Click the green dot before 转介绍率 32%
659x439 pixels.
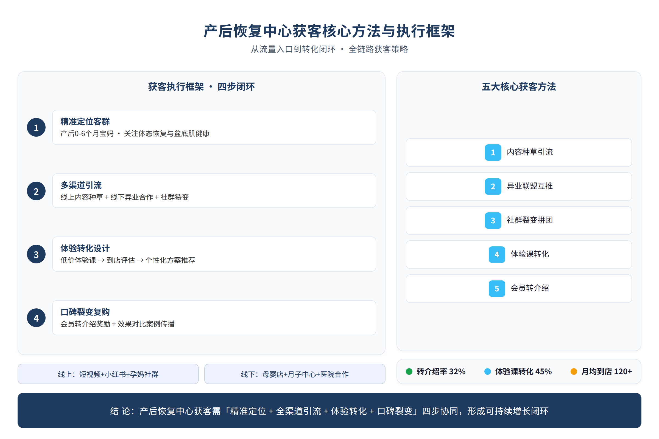click(x=409, y=372)
